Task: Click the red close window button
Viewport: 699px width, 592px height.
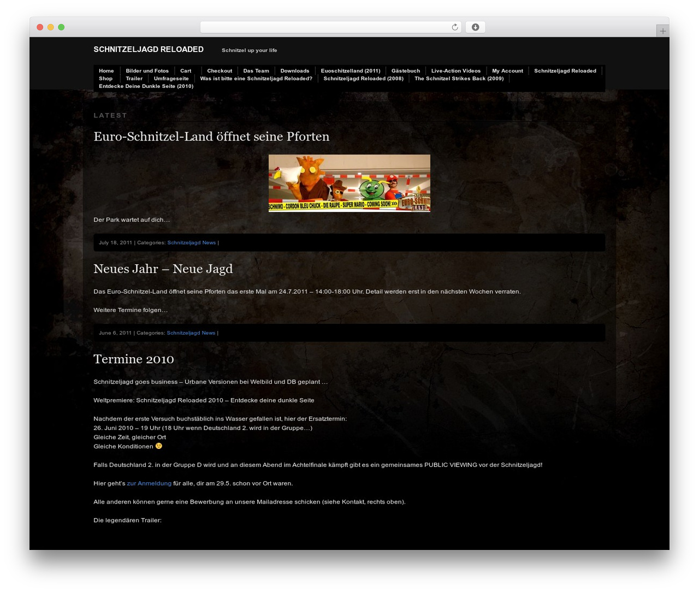Action: pyautogui.click(x=40, y=27)
